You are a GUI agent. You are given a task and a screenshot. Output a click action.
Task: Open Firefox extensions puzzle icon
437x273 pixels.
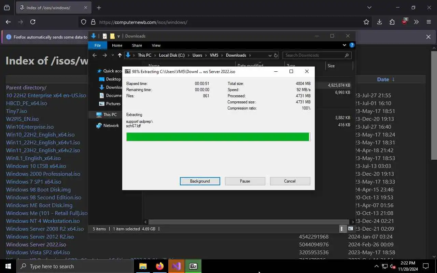click(392, 22)
